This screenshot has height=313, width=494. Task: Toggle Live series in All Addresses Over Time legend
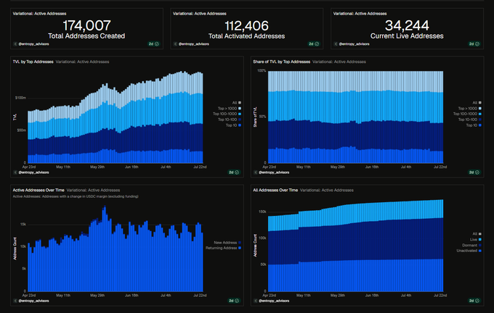(476, 240)
